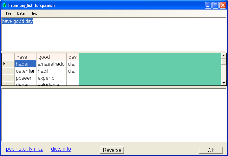The height and width of the screenshot is (156, 228).
Task: Select the 'experto' translation cell
Action: (x=51, y=78)
